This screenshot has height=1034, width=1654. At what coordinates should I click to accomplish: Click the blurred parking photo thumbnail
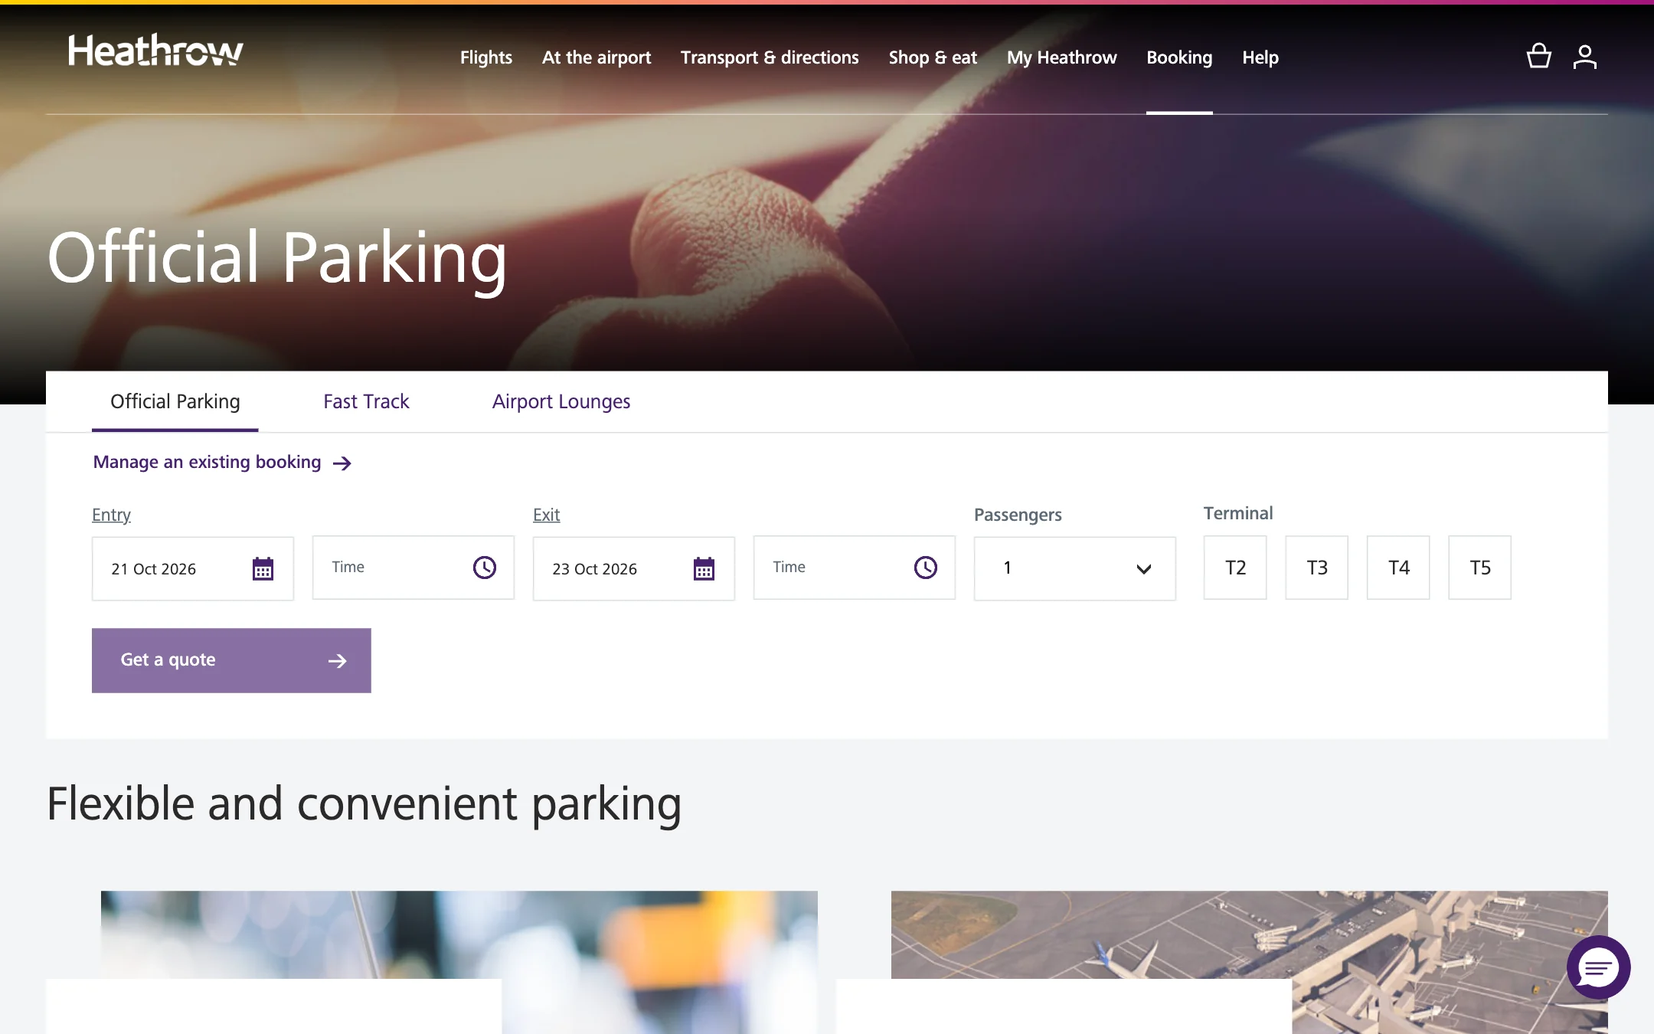click(459, 962)
